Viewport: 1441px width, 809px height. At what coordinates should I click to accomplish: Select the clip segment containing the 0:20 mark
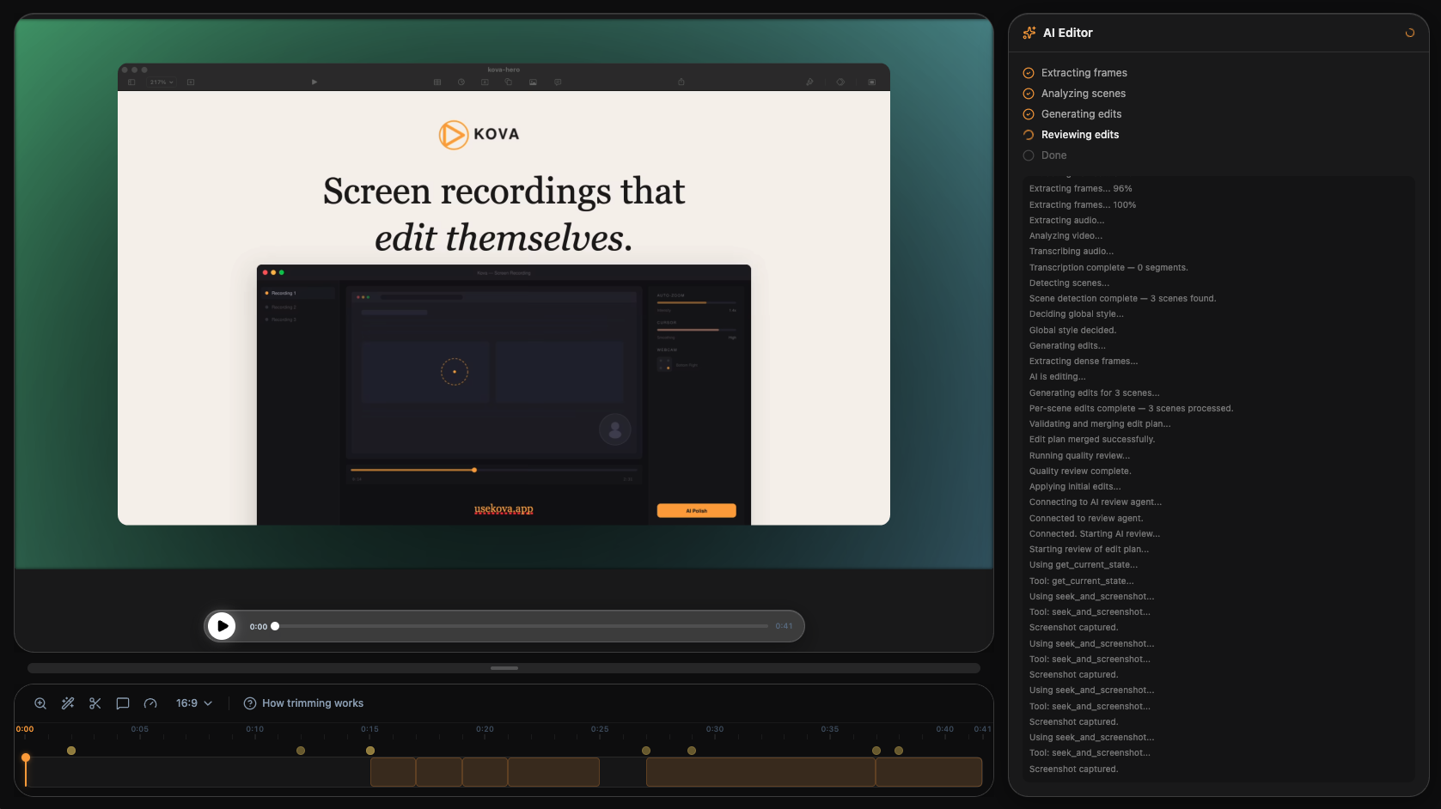[485, 772]
